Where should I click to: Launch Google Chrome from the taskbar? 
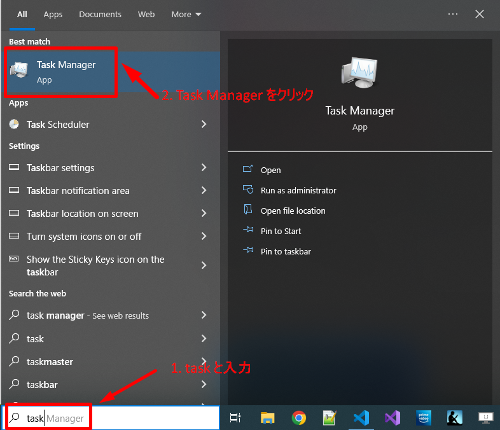click(299, 417)
